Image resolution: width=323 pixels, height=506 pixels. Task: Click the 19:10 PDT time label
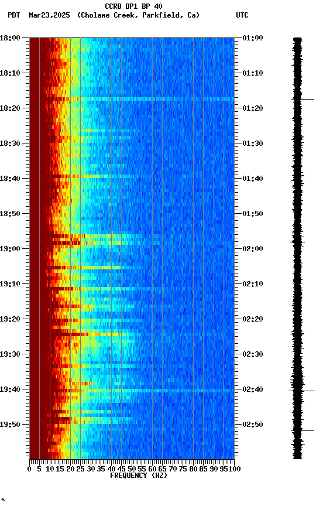[x=10, y=284]
